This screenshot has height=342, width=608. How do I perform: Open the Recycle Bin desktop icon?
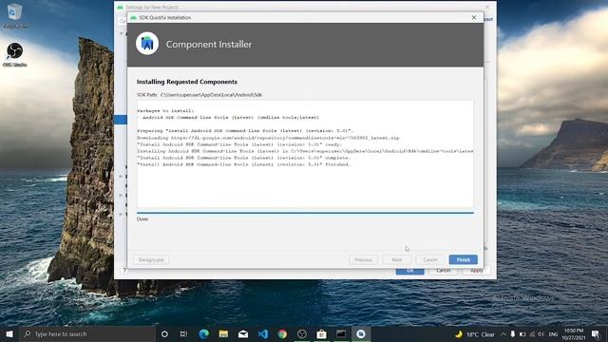(15, 16)
